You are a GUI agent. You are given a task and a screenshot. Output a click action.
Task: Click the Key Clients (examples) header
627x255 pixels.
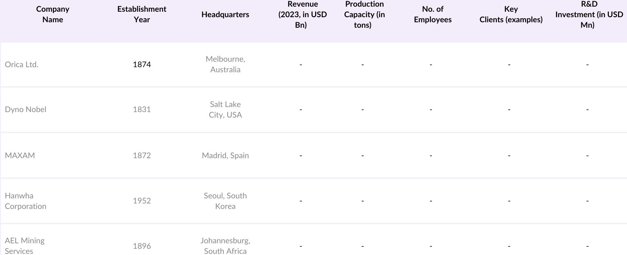[x=511, y=14]
